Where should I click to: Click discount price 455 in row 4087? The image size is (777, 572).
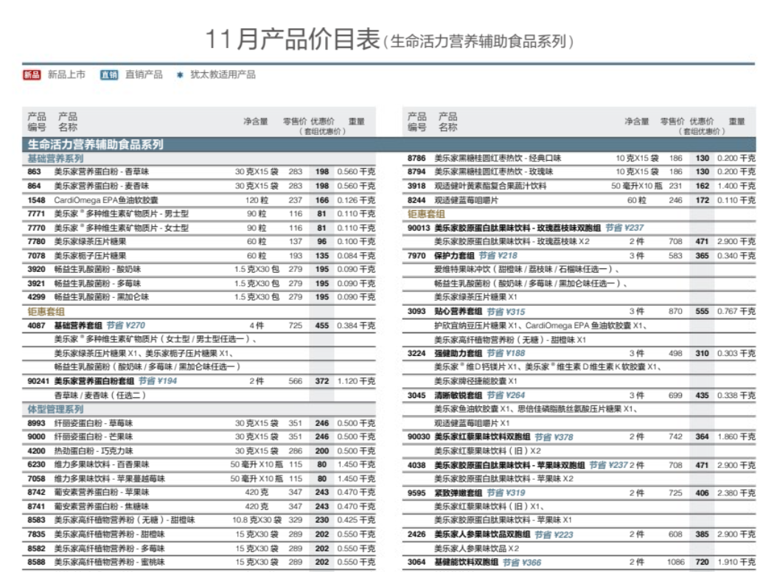click(322, 326)
